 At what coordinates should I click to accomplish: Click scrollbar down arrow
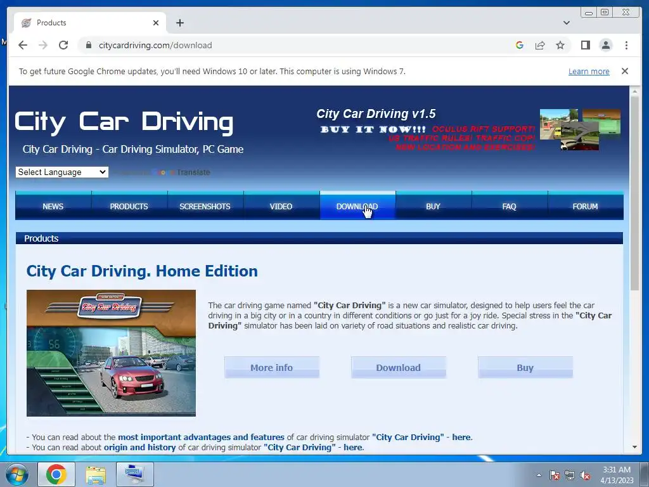(x=634, y=447)
